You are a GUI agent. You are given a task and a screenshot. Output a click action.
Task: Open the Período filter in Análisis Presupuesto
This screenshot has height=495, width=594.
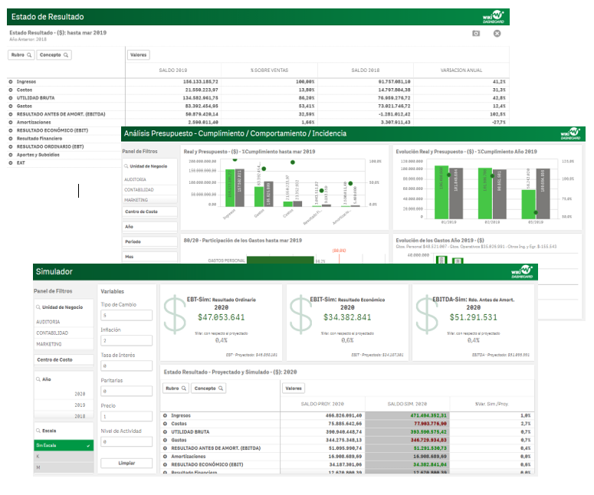(149, 241)
